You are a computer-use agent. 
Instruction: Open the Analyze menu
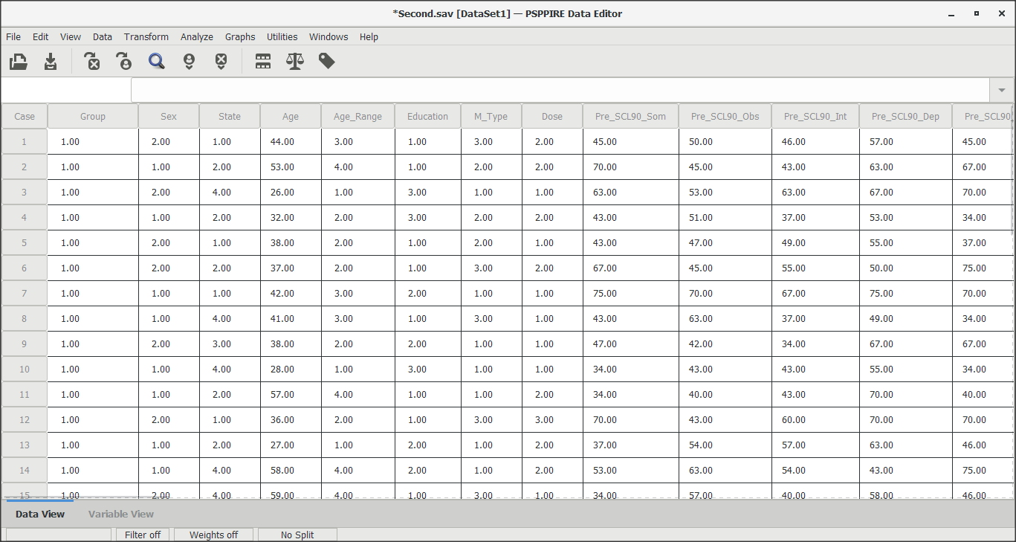(x=197, y=36)
